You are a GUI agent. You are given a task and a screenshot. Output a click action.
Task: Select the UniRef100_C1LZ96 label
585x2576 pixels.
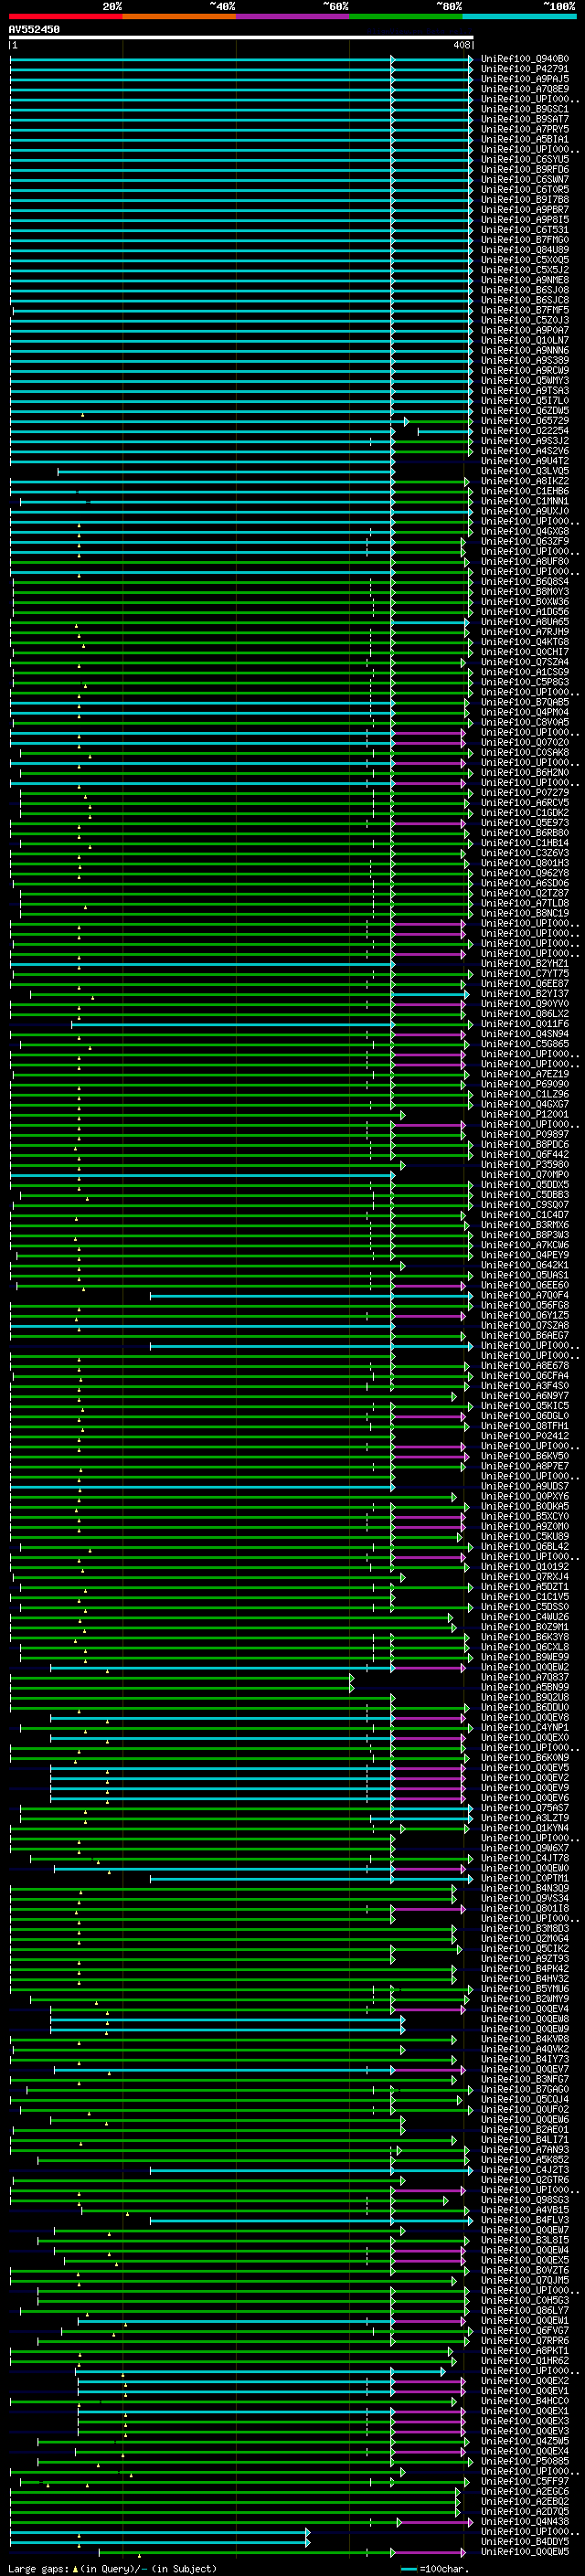525,1094
